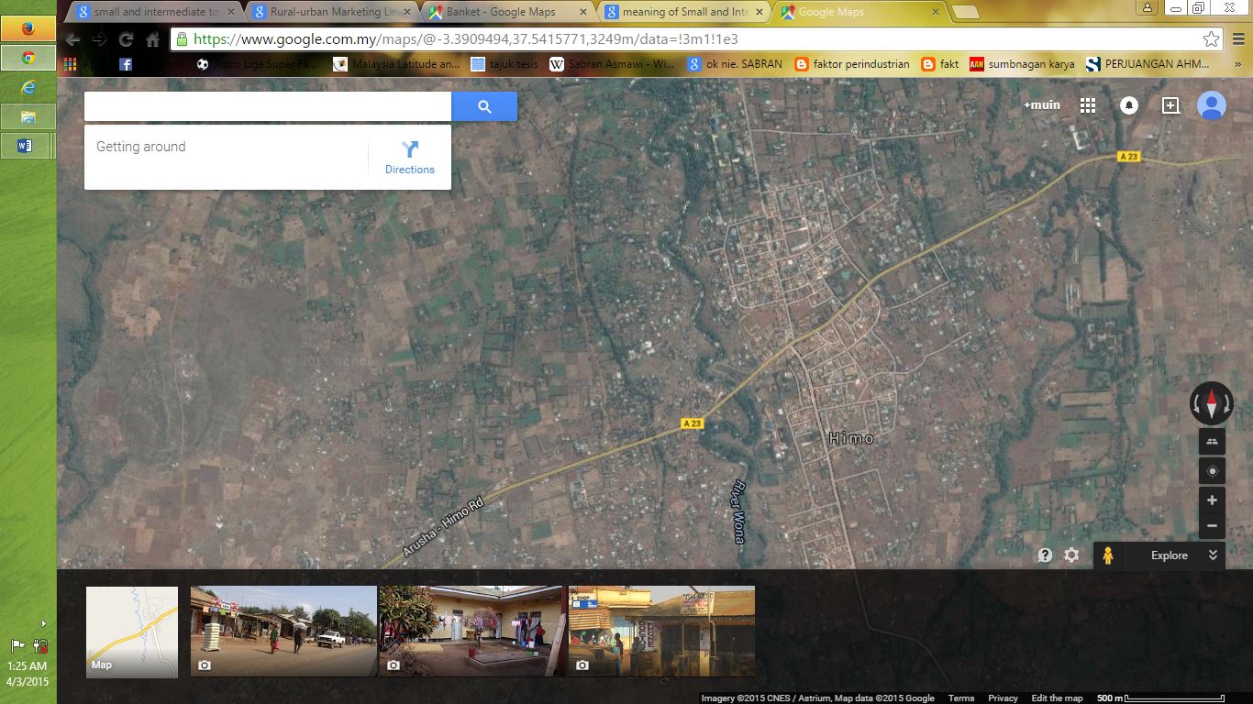The height and width of the screenshot is (704, 1253).
Task: Open Directions from the search card
Action: coord(409,158)
